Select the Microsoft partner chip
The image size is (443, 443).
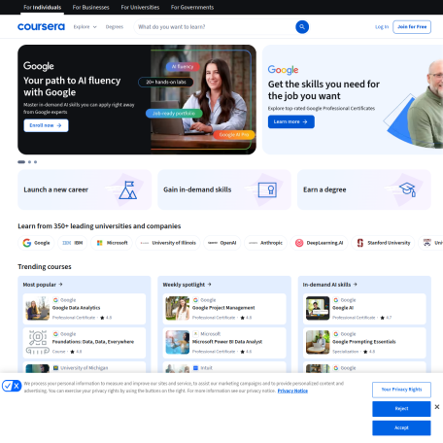pos(112,243)
